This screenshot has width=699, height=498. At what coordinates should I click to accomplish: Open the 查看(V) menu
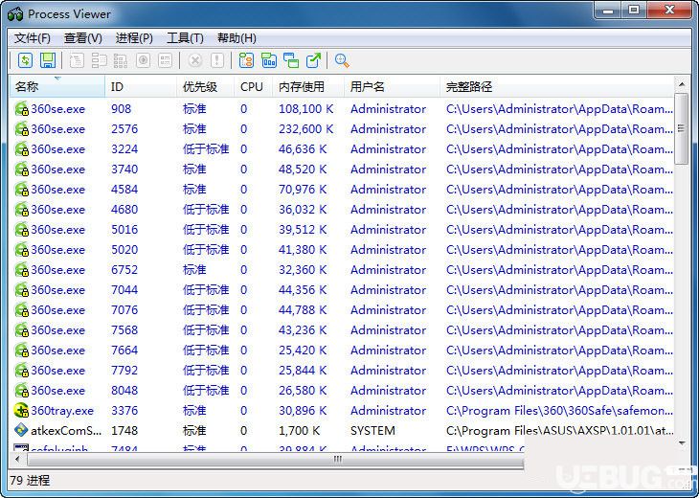click(x=83, y=38)
